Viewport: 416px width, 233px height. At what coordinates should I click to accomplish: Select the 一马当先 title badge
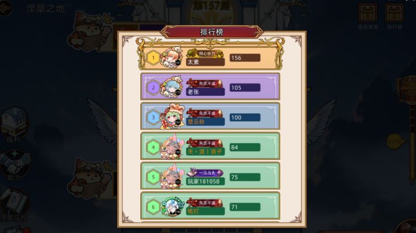pos(205,173)
